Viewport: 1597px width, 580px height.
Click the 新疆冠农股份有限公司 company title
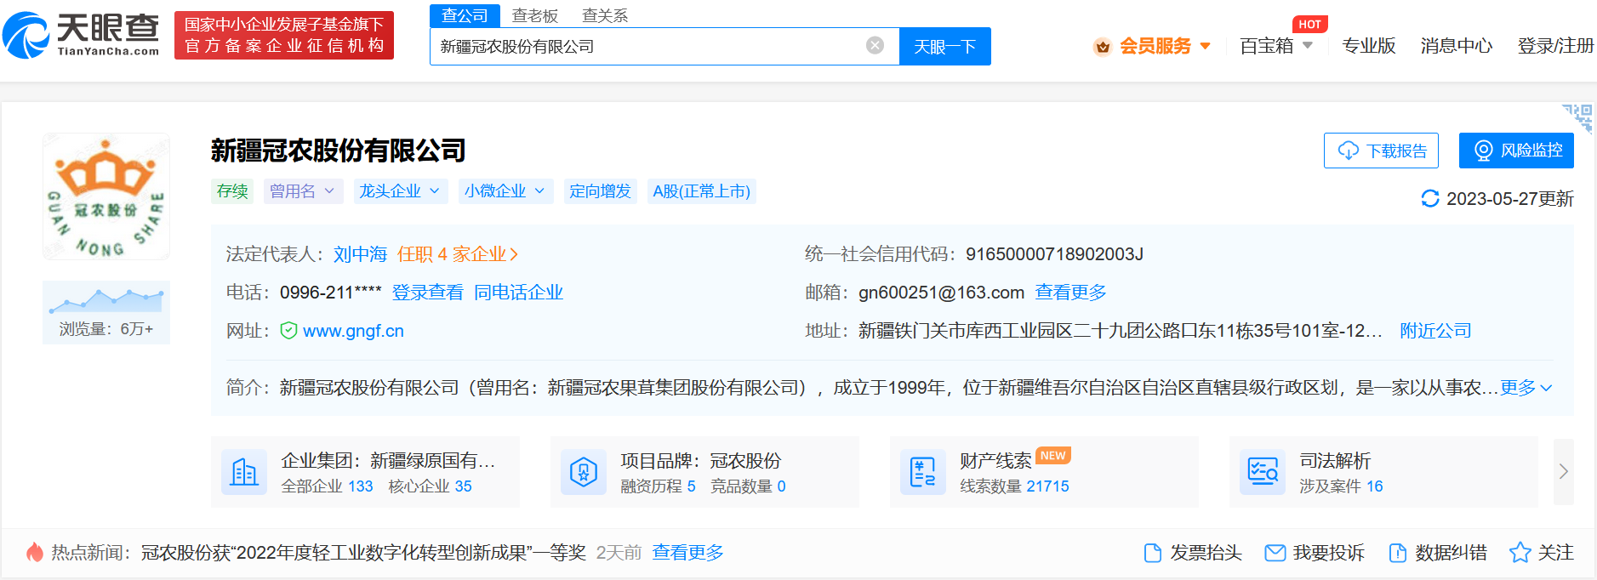[339, 151]
